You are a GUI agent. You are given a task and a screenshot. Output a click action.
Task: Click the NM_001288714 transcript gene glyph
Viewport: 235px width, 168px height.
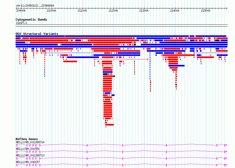tap(121, 145)
